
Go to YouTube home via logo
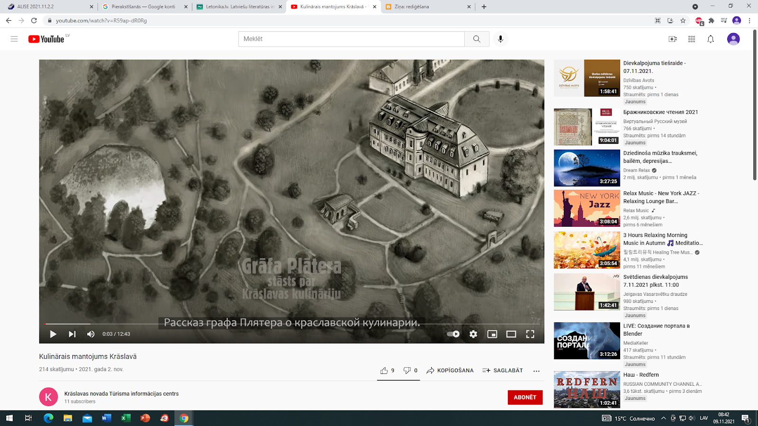[46, 39]
